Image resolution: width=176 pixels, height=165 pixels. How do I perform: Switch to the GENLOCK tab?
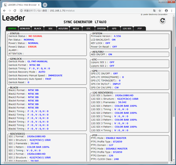coord(25,29)
